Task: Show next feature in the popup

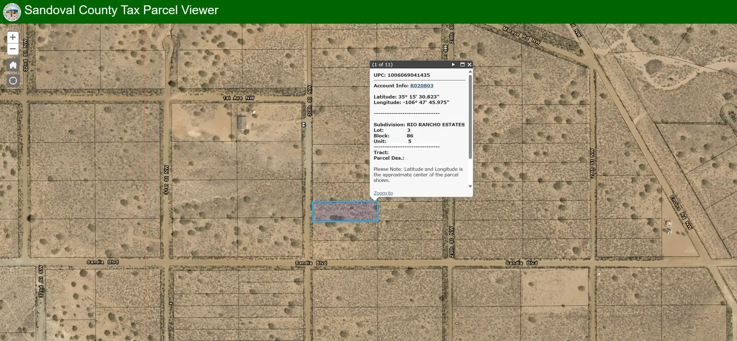Action: tap(453, 64)
